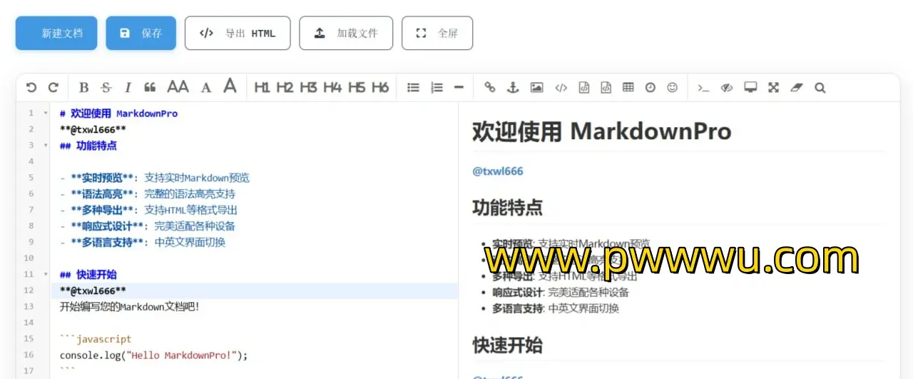The width and height of the screenshot is (913, 379).
Task: Add an anchor using the anchor icon
Action: (x=512, y=88)
